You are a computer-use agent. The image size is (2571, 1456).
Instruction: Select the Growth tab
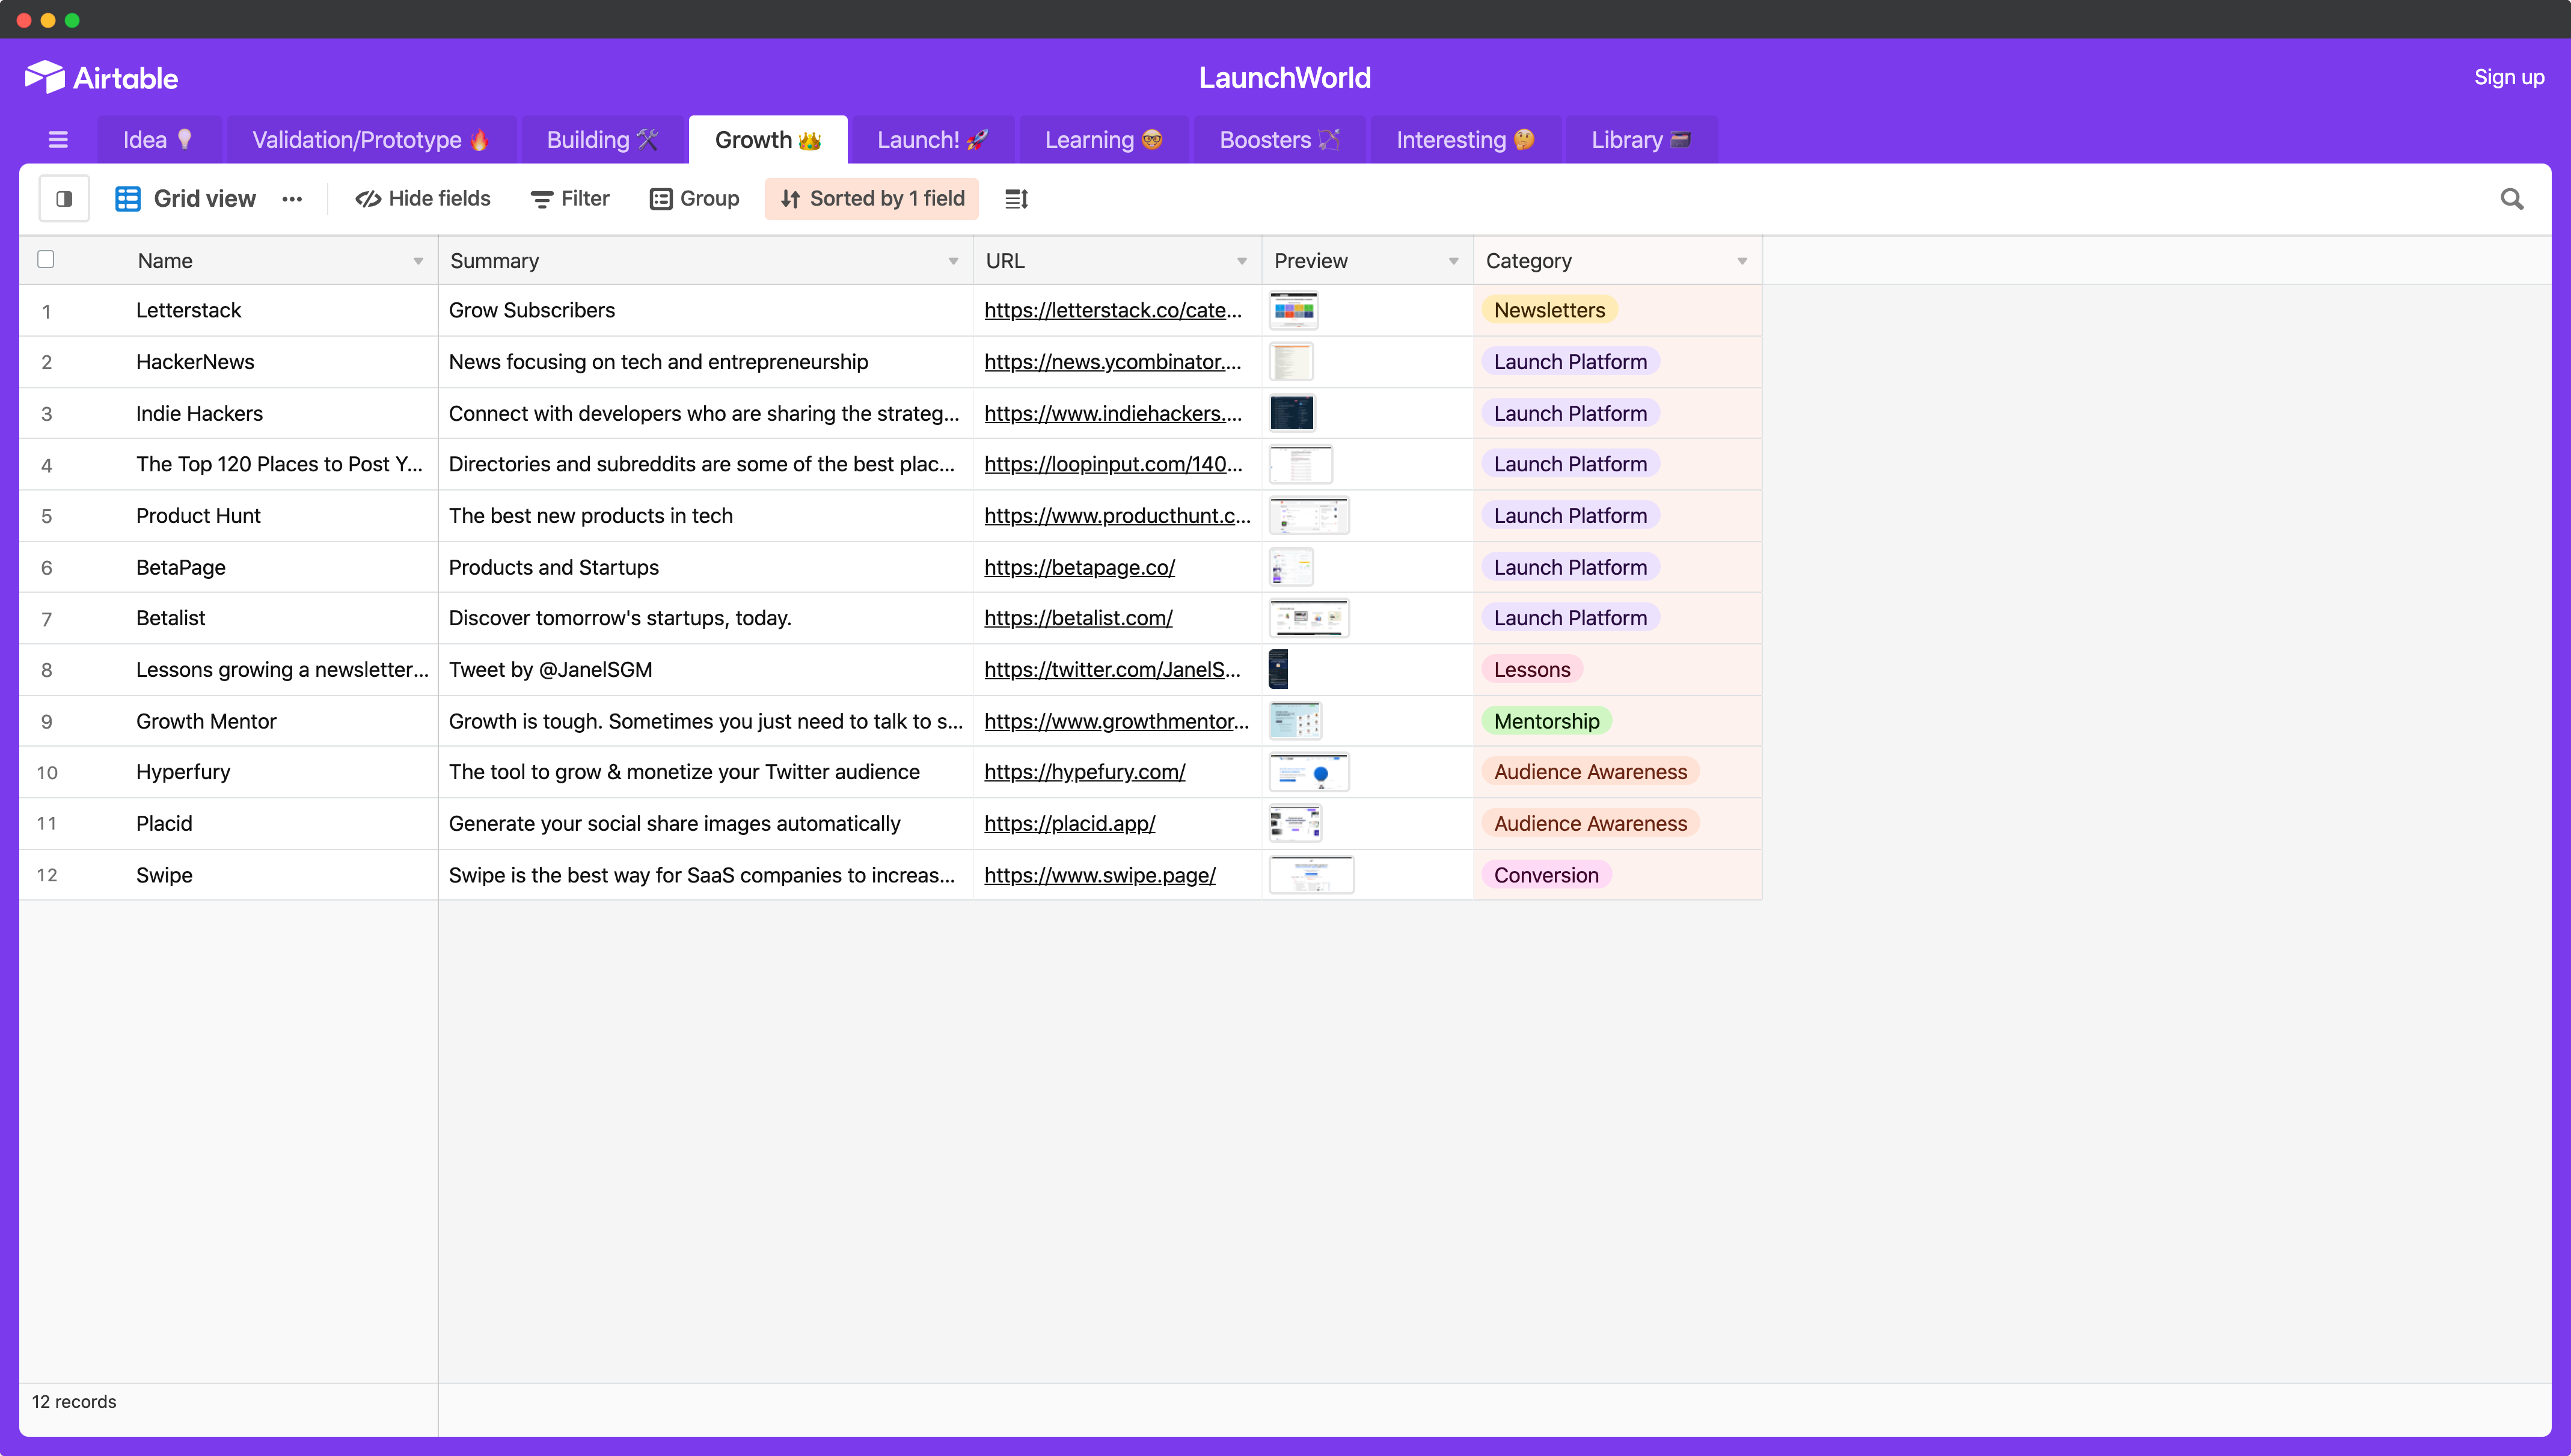[768, 140]
